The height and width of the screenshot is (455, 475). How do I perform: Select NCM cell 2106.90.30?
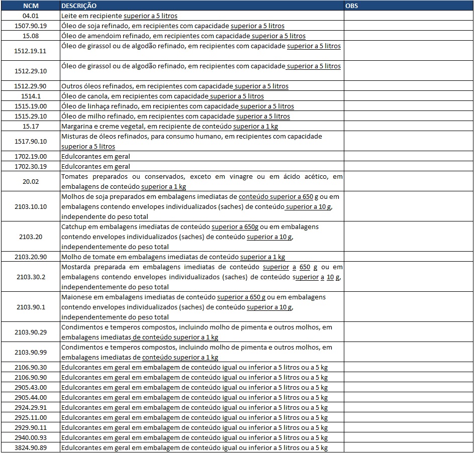tap(31, 367)
